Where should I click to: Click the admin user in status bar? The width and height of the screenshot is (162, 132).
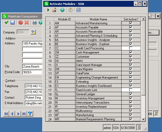coord(107,128)
